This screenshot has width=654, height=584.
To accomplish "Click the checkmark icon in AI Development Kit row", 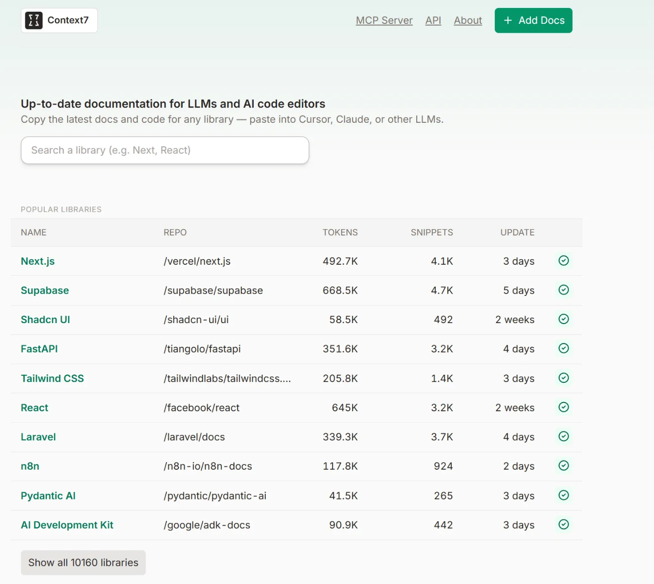I will [564, 524].
